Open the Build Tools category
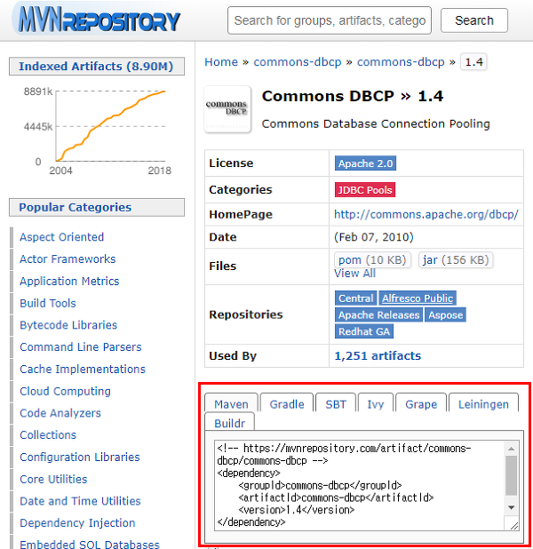Screen dimensions: 533x549 coord(48,303)
